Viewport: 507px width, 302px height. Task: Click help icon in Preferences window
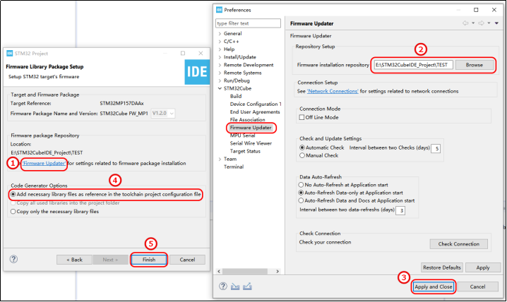[x=223, y=286]
